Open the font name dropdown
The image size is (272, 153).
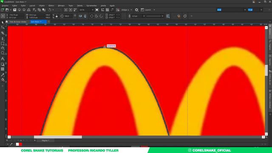point(245,10)
